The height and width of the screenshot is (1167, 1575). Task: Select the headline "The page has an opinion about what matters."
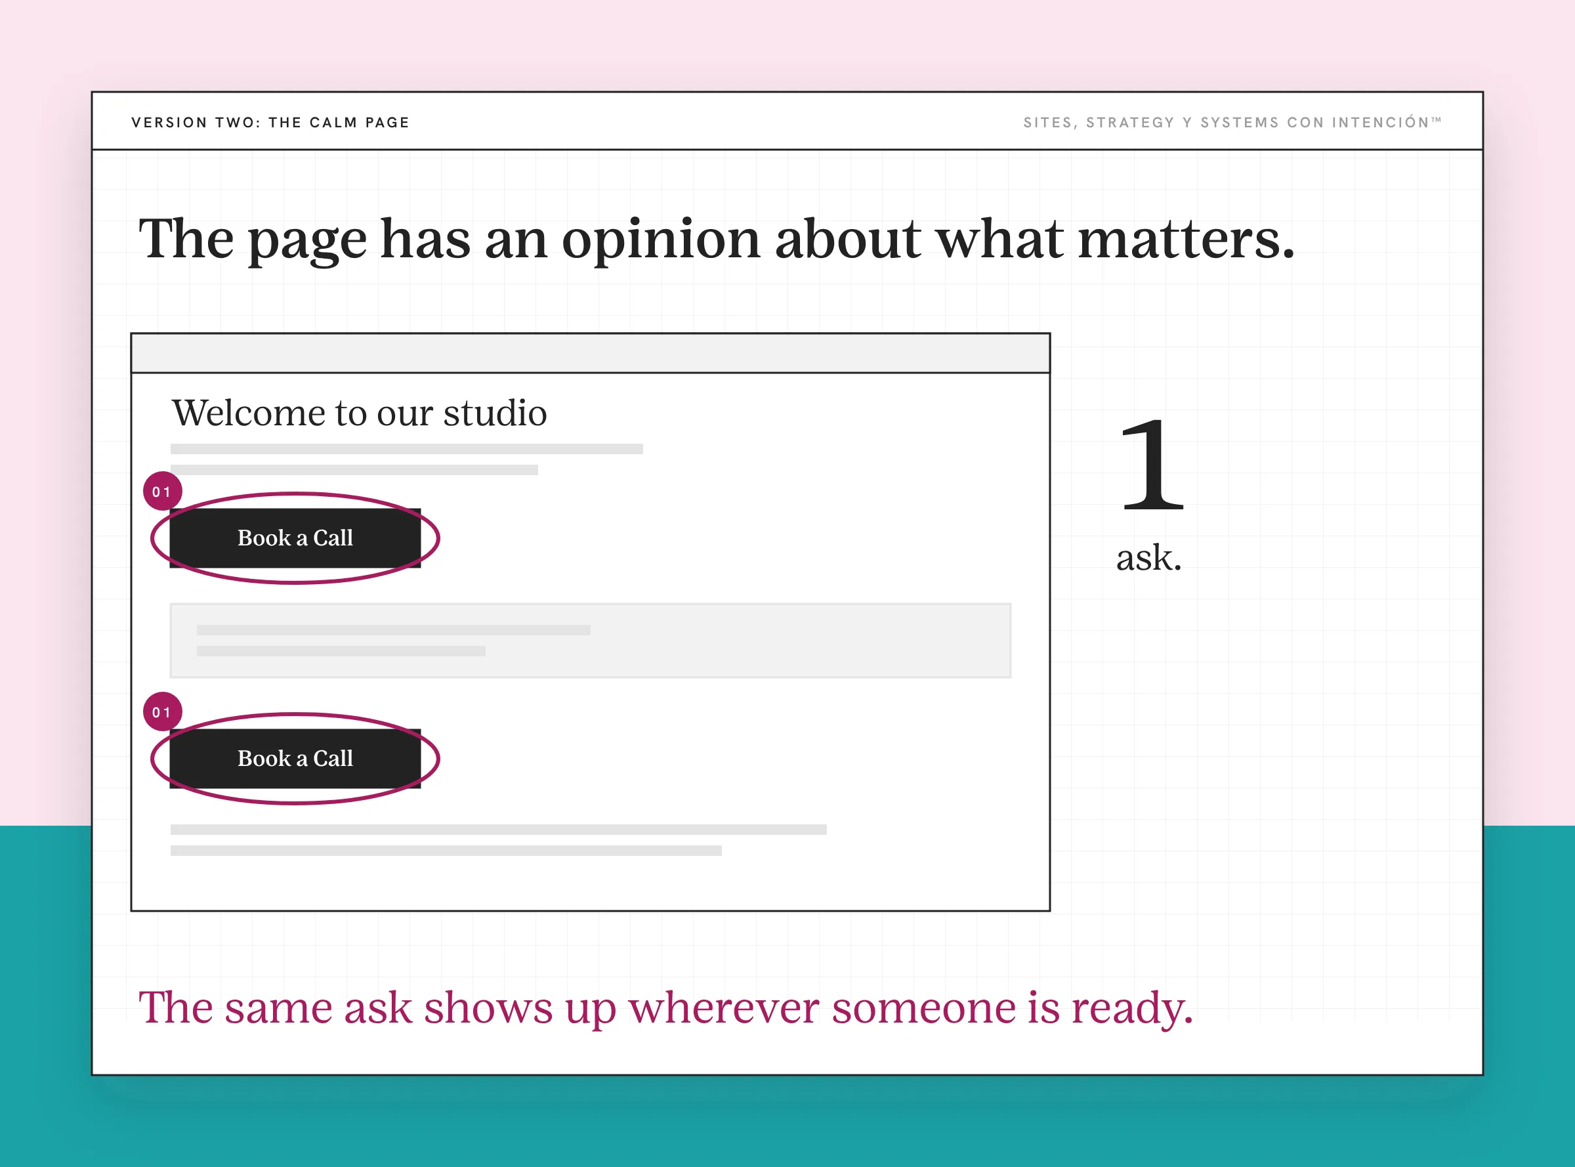pyautogui.click(x=717, y=240)
